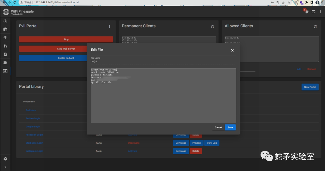The image size is (325, 171).
Task: Stop the Evil Portal
Action: tap(66, 39)
